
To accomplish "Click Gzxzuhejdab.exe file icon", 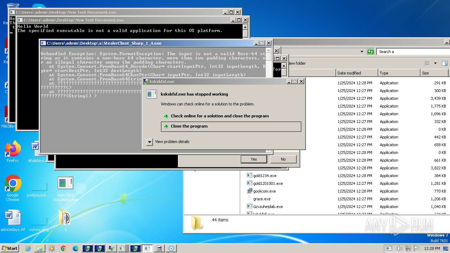I will pos(250,207).
